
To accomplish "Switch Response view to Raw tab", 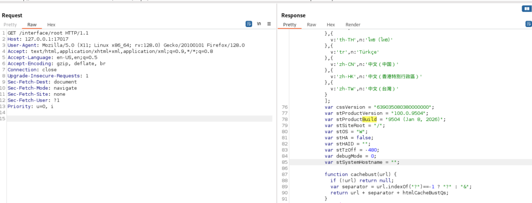I will point(312,25).
